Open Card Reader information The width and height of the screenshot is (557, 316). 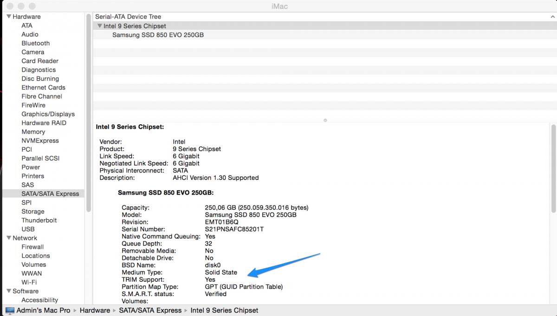40,61
